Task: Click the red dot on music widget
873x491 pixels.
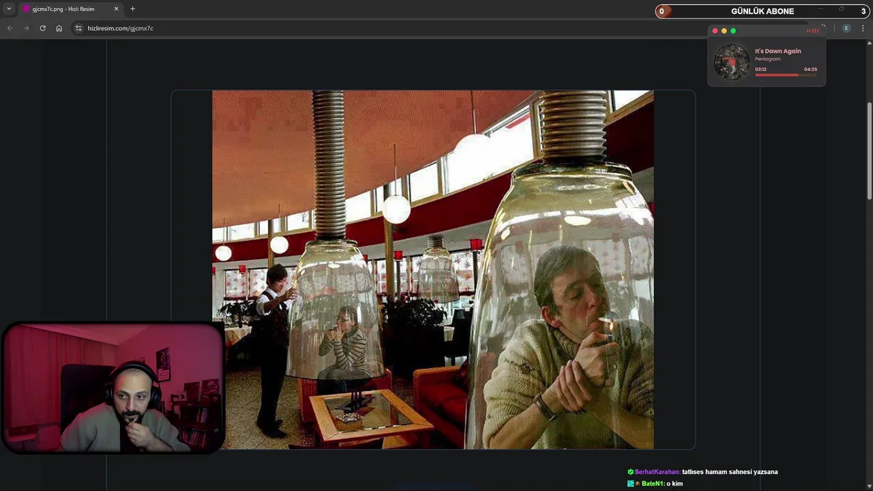Action: 715,31
